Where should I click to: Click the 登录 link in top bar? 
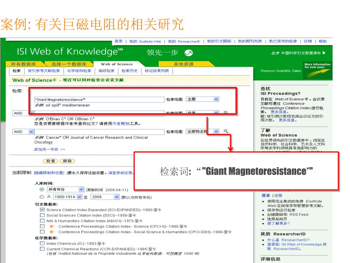click(119, 41)
